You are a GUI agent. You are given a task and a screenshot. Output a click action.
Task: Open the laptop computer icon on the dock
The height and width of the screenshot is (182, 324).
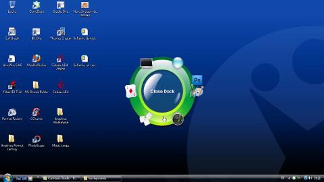click(x=146, y=63)
